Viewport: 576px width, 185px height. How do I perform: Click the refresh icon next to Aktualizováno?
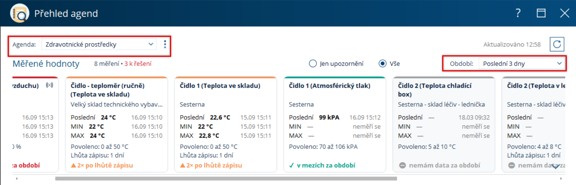[557, 44]
